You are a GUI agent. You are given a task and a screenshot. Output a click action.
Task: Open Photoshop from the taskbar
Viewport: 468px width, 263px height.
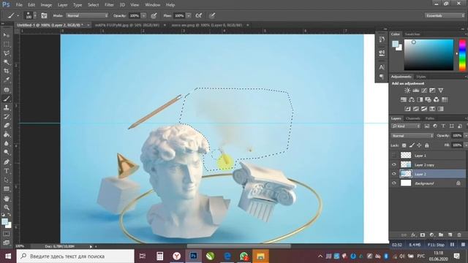193,256
